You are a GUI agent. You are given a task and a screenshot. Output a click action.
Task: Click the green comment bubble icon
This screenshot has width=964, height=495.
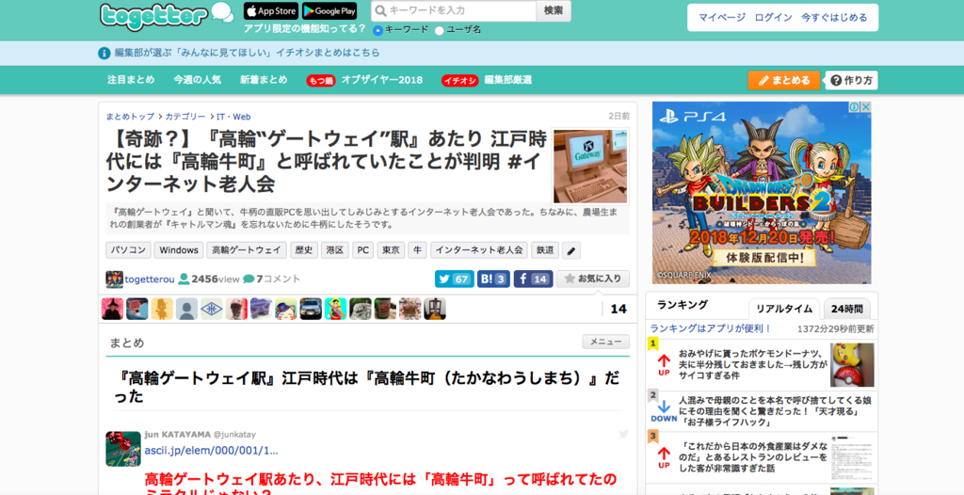click(x=249, y=279)
